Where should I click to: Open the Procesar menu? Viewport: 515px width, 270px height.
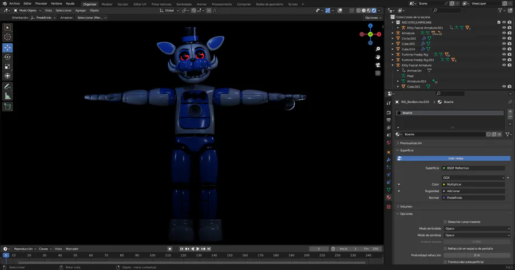41,3
